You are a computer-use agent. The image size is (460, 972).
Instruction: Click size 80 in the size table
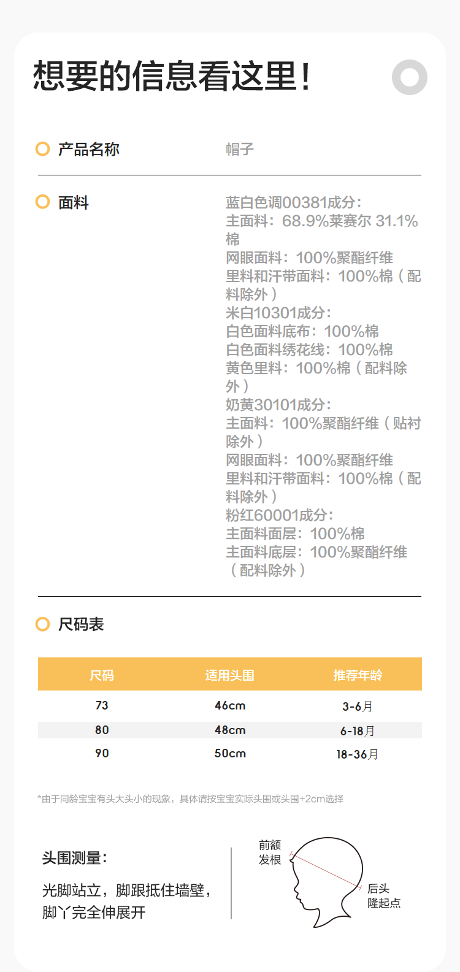coord(102,730)
